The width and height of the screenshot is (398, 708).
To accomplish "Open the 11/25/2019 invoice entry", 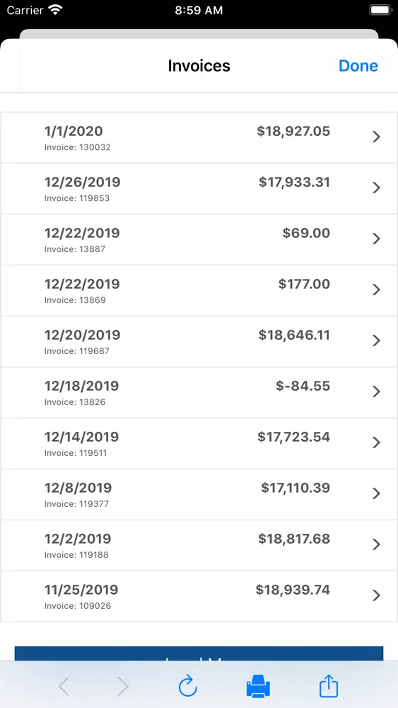I will tap(199, 596).
